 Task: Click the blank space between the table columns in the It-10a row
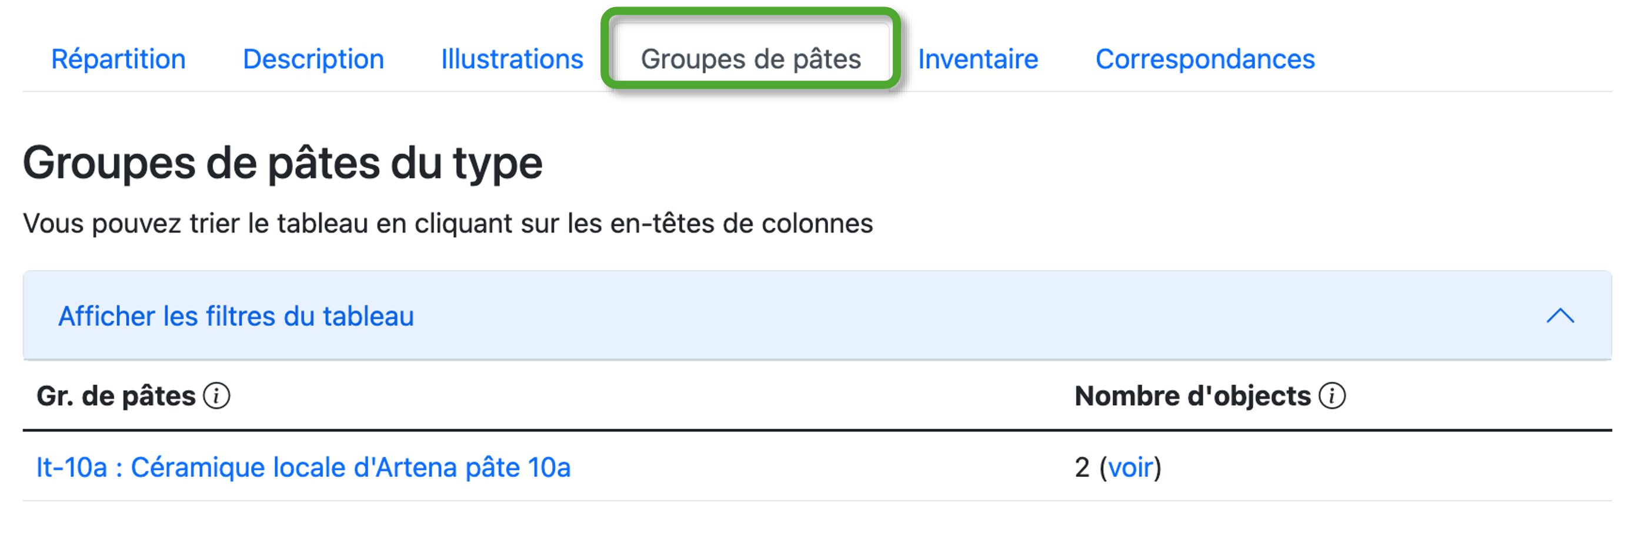click(x=821, y=468)
